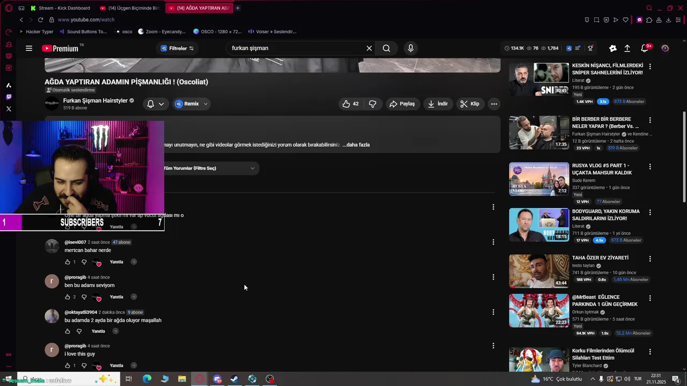687x386 pixels.
Task: Open Twitch in Opera GX sidebar
Action: pyautogui.click(x=9, y=97)
